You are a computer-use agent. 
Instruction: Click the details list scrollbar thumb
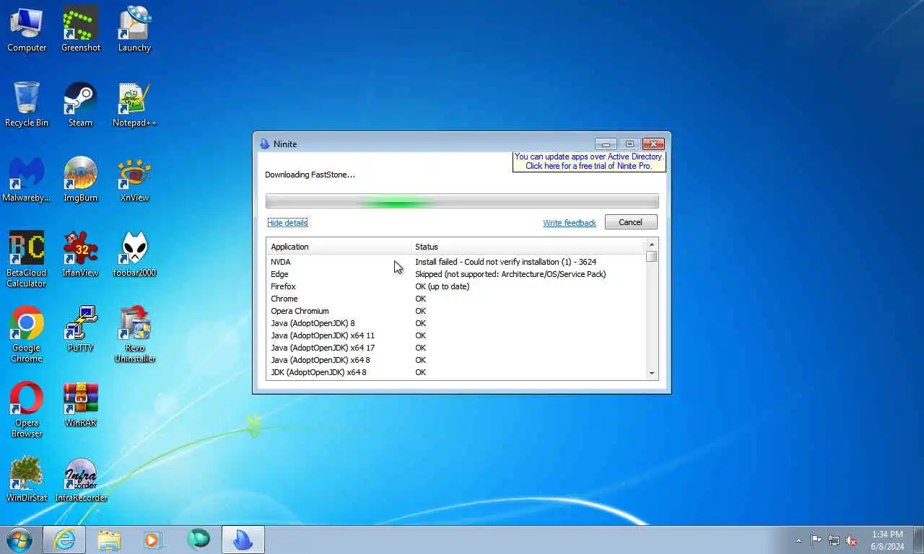click(652, 257)
